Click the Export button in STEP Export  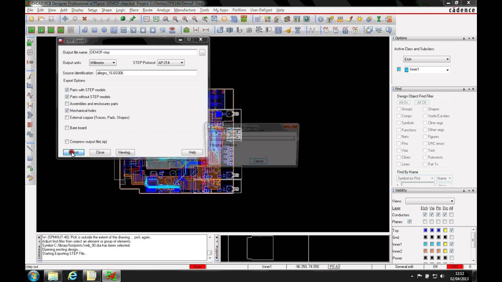[74, 152]
